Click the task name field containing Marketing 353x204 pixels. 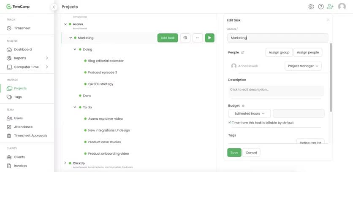click(277, 38)
